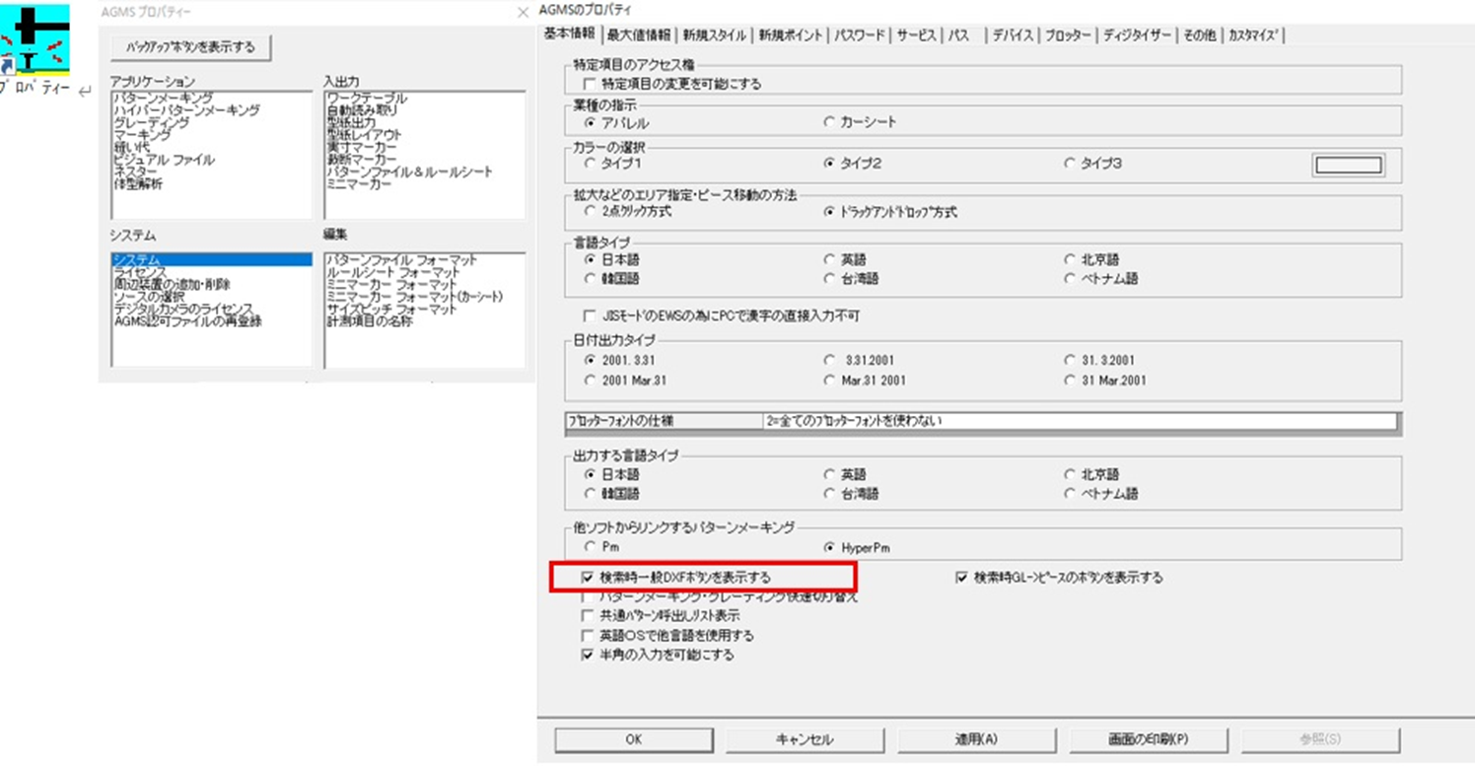1475x766 pixels.
Task: Switch to the ディジタイザー tab
Action: (1137, 35)
